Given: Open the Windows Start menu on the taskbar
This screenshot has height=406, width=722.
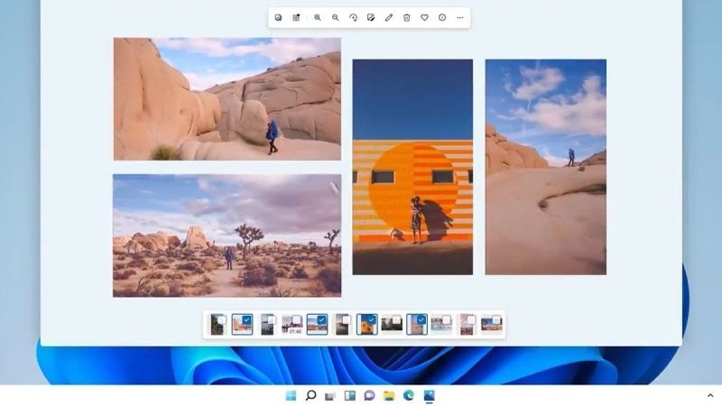Looking at the screenshot, I should [x=291, y=395].
